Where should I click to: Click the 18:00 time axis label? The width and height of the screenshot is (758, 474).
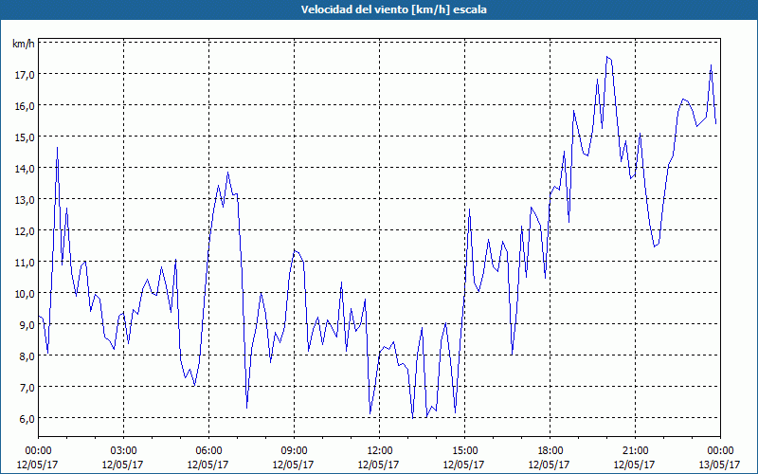pos(550,451)
